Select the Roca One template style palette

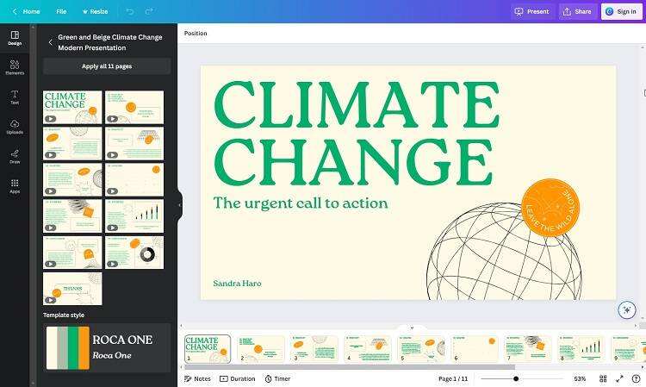(x=107, y=347)
